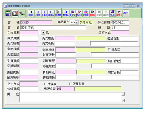
Task: Click the browse (瀏覽) magnifier icon
Action: (x=58, y=13)
